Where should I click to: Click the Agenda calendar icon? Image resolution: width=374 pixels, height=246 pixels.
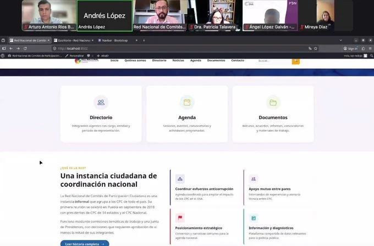(187, 102)
